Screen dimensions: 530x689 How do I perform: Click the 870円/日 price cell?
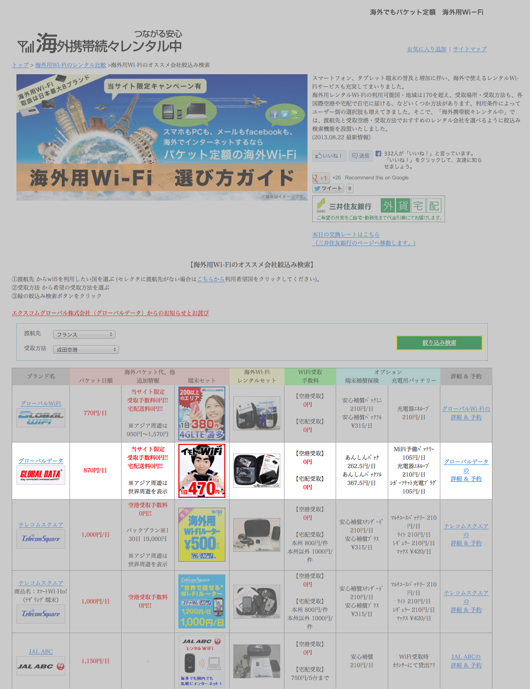pos(95,471)
